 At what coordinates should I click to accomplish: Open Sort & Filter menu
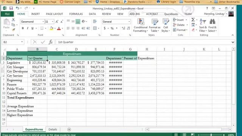click(203, 25)
